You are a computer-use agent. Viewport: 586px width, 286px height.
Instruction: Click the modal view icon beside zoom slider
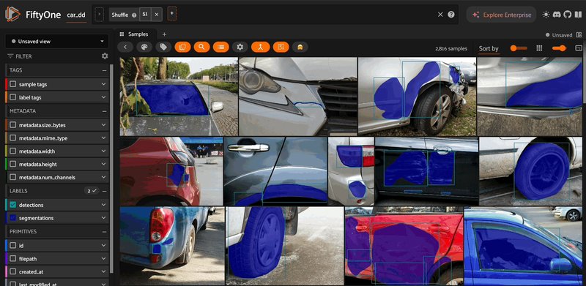pyautogui.click(x=579, y=48)
